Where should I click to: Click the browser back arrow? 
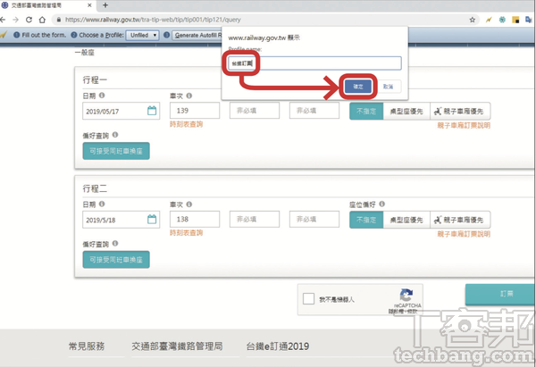point(3,20)
